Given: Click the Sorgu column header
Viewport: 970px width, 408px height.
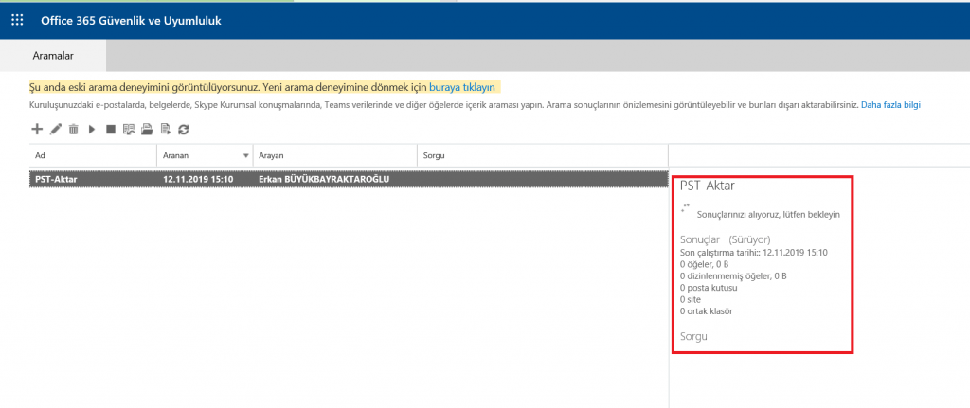Looking at the screenshot, I should (x=540, y=155).
